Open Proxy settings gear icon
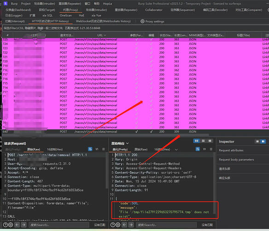 [142, 21]
